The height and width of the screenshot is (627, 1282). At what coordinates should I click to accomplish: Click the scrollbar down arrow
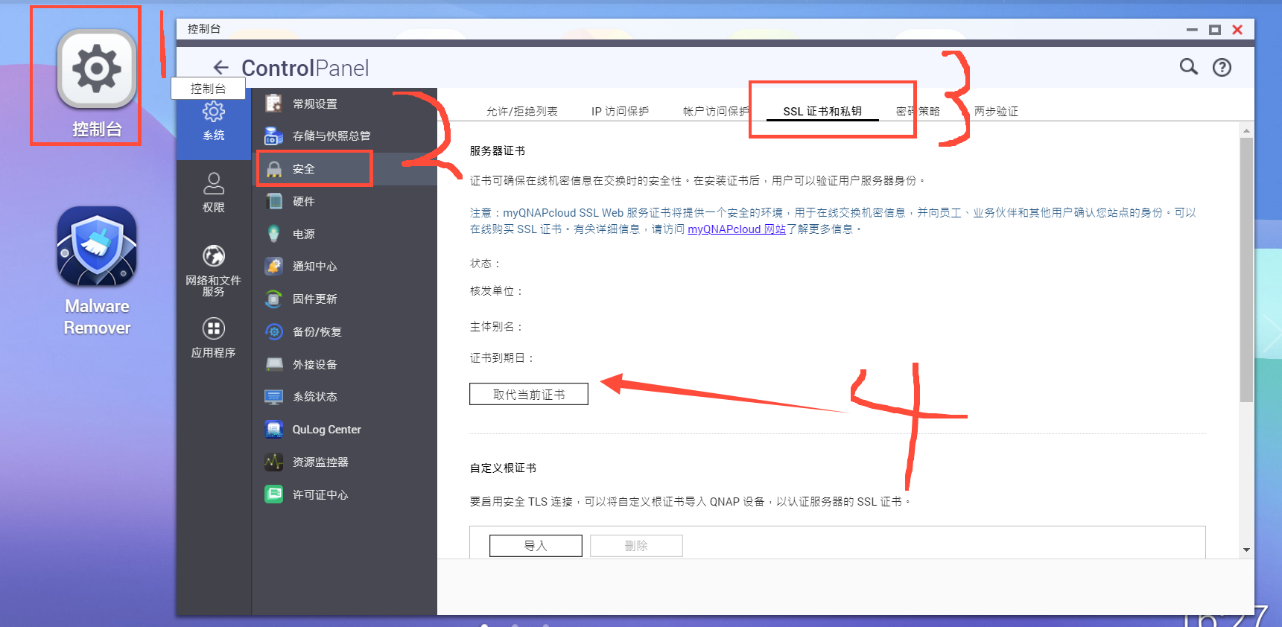pos(1246,550)
